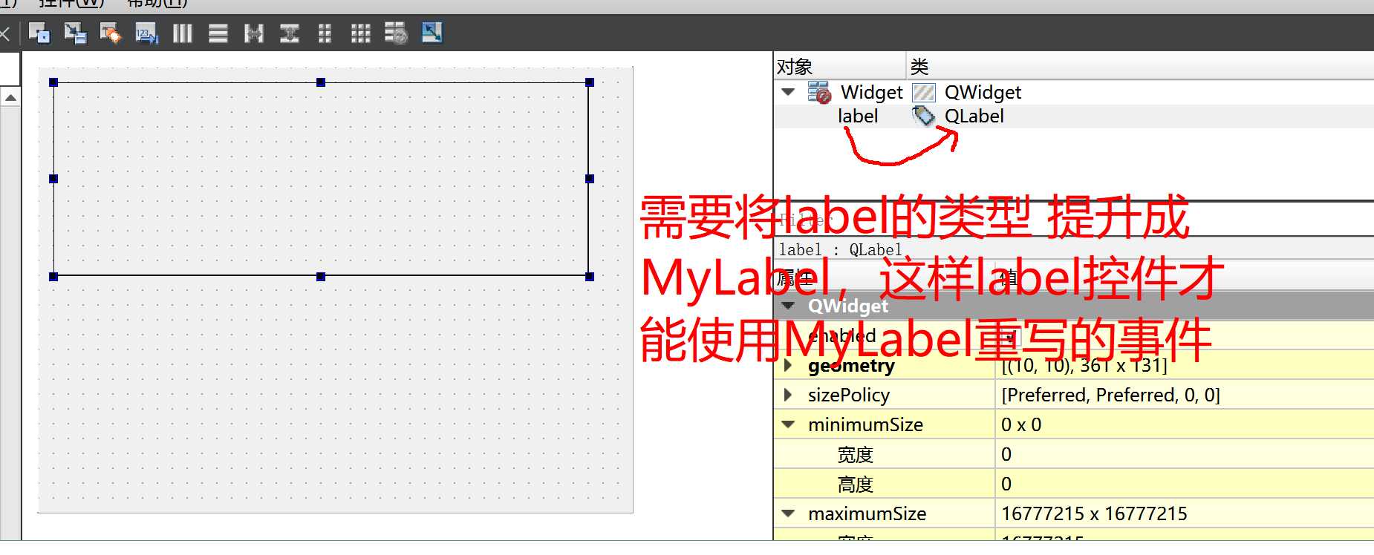Open the 控件(W) menu
The height and width of the screenshot is (555, 1374).
click(71, 4)
